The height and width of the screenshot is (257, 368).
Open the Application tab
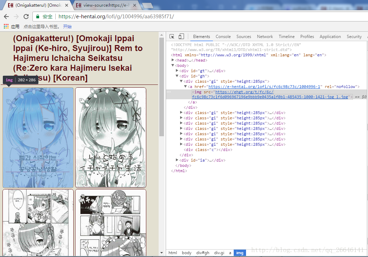point(330,37)
